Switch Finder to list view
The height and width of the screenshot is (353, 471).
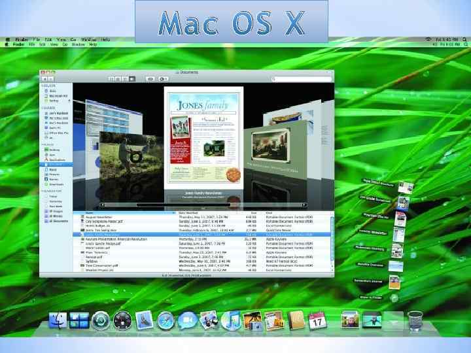click(x=118, y=78)
